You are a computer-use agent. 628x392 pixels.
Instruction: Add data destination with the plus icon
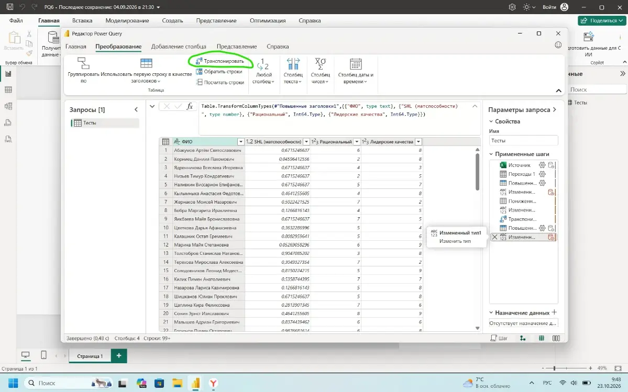coord(554,312)
